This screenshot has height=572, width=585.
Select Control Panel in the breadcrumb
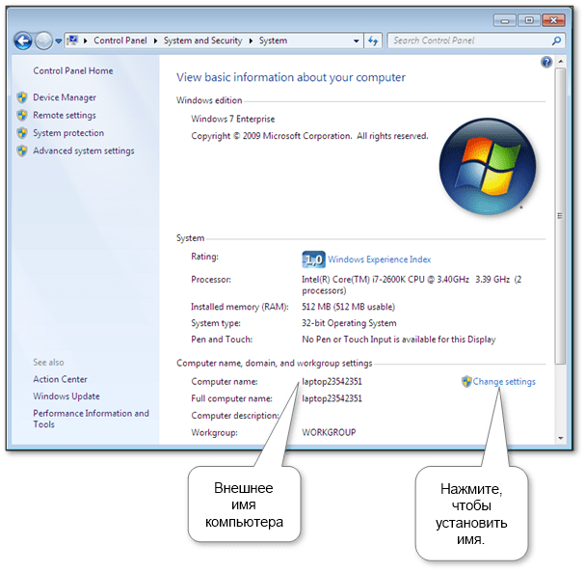120,41
